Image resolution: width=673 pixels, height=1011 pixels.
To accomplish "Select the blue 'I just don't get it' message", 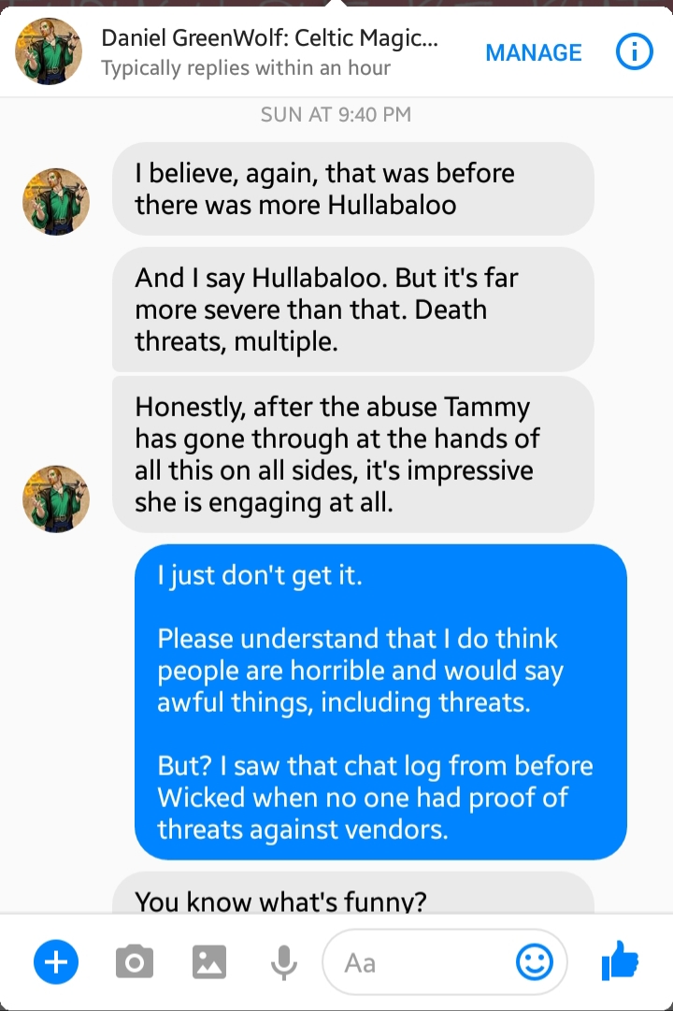I will coord(380,701).
